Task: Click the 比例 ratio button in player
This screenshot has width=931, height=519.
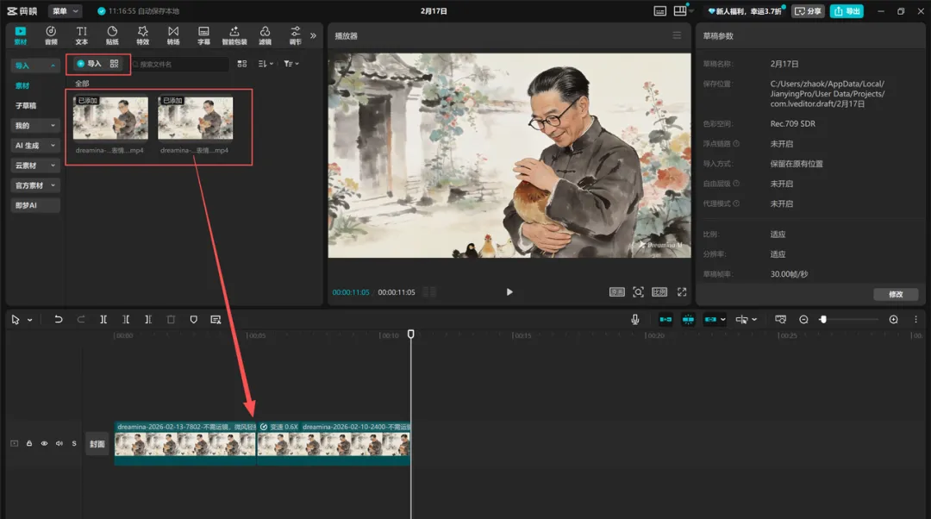Action: point(659,292)
